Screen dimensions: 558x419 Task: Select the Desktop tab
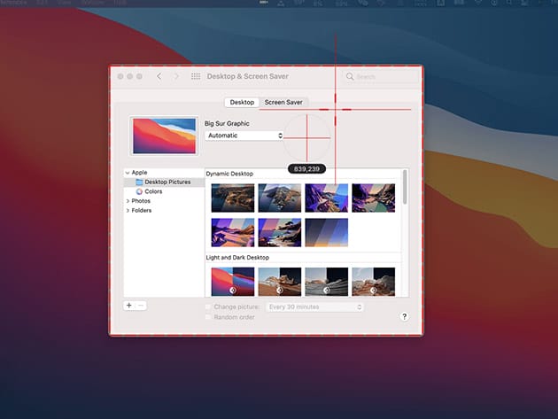pyautogui.click(x=242, y=103)
